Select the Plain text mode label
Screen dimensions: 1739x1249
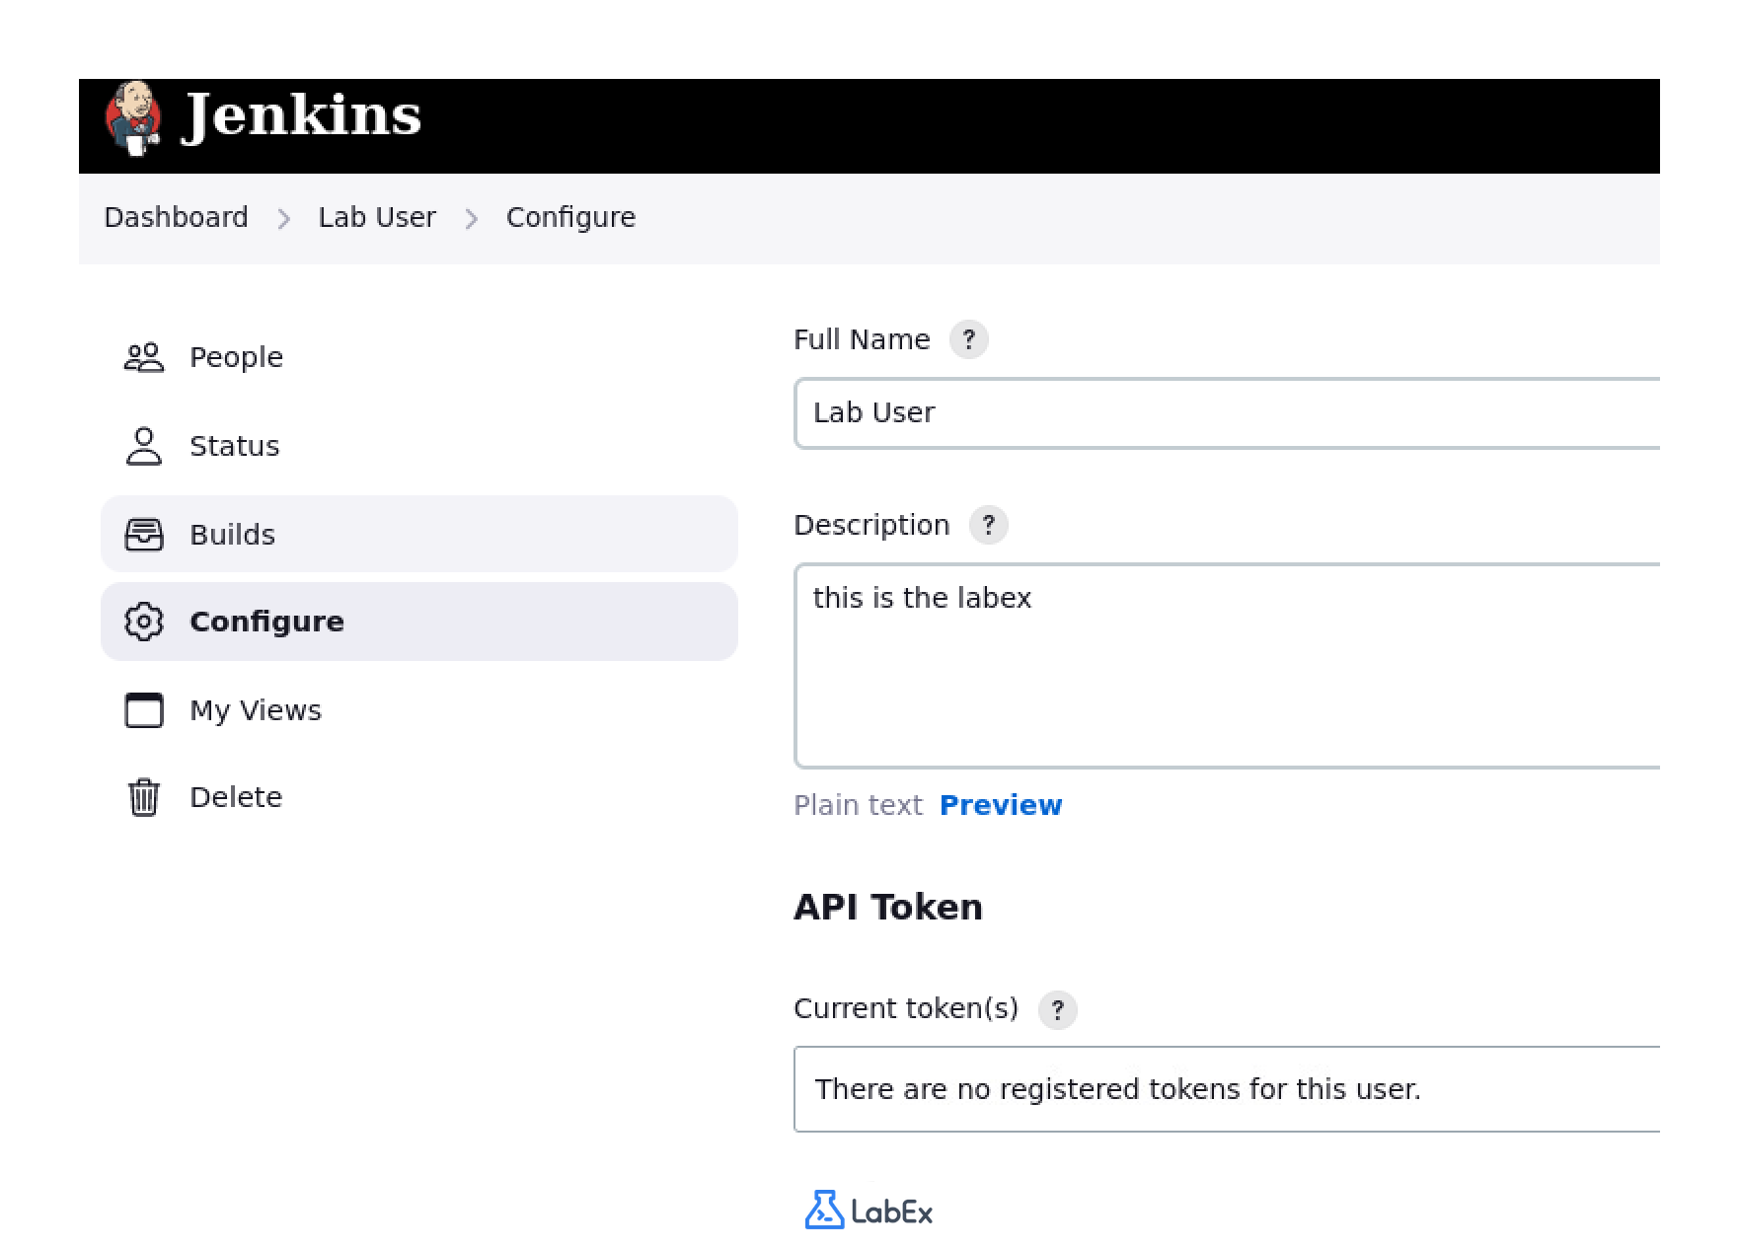(x=858, y=805)
